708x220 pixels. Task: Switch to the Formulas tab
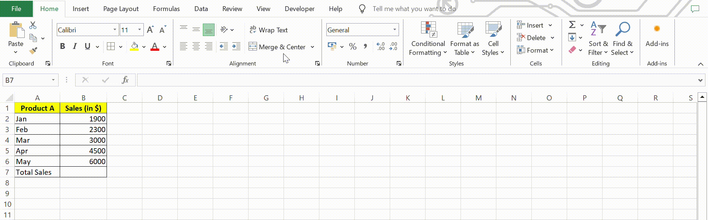pos(166,9)
